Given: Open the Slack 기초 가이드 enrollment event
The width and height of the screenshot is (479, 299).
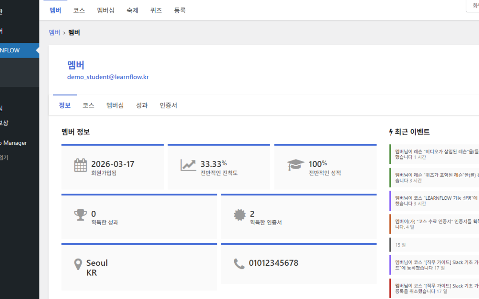Looking at the screenshot, I should (434, 265).
